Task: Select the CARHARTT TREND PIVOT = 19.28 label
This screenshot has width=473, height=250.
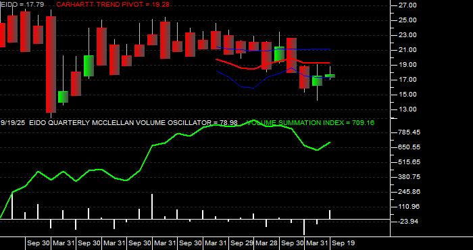Action: [113, 5]
